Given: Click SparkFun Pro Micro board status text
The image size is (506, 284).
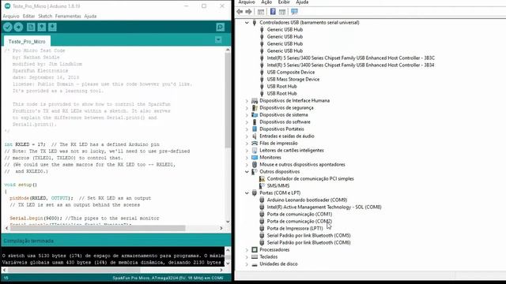Looking at the screenshot, I should pos(168,278).
